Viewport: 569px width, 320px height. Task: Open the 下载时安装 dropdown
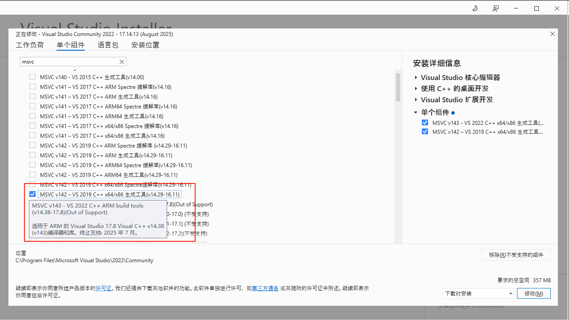coord(478,293)
